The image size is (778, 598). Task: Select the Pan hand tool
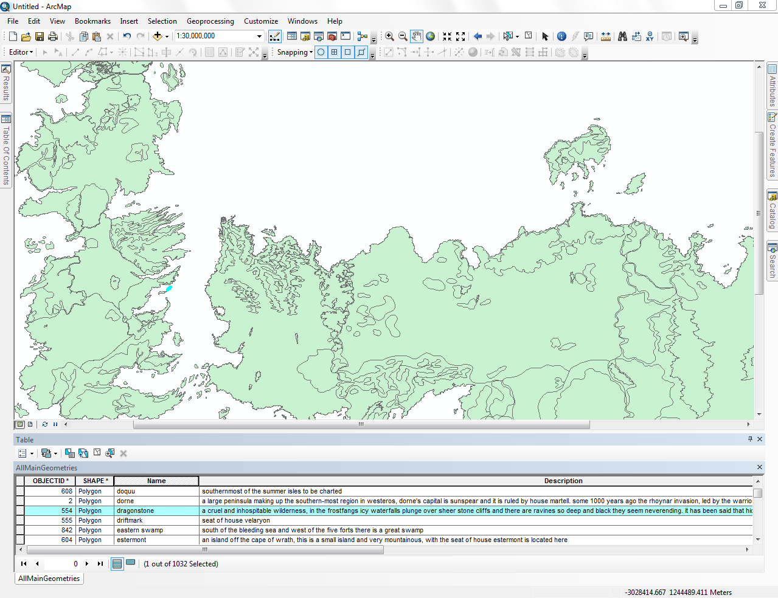tap(416, 36)
